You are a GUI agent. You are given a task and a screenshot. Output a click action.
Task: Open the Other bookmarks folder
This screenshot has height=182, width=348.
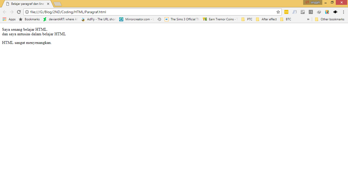[330, 19]
